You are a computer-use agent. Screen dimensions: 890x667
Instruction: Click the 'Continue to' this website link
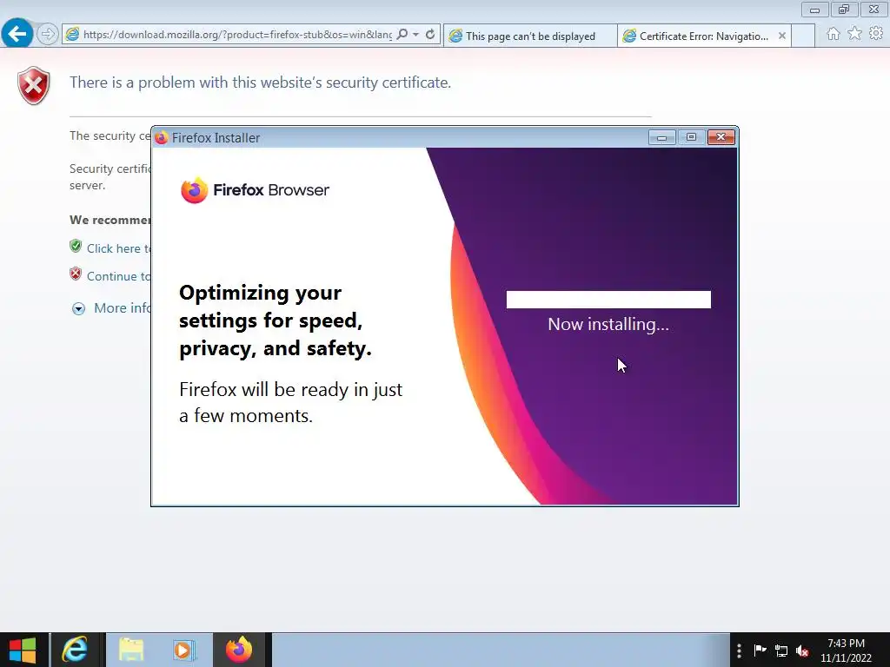point(118,276)
